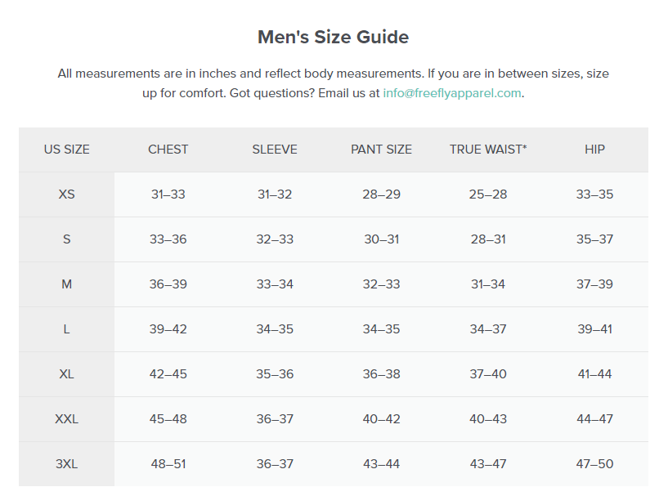This screenshot has width=668, height=496.
Task: Click the XXL size row label
Action: (67, 419)
